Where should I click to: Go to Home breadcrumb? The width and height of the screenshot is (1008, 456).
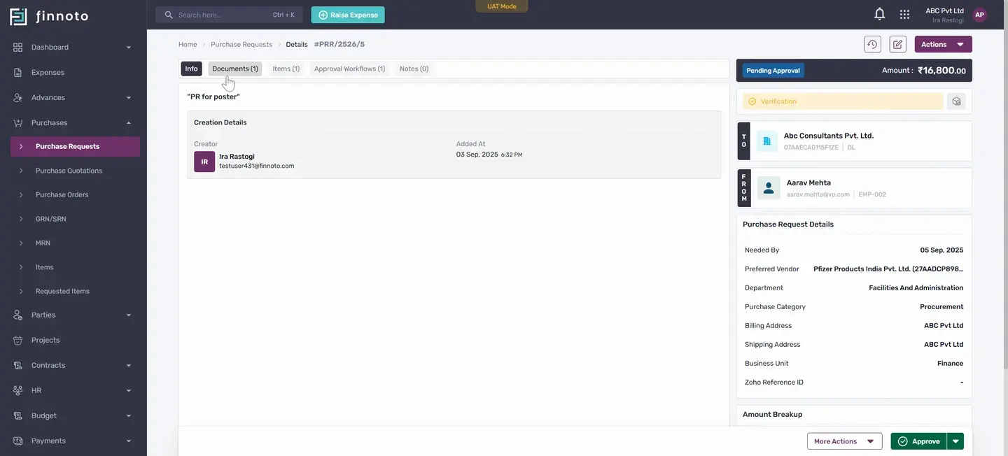(x=188, y=44)
